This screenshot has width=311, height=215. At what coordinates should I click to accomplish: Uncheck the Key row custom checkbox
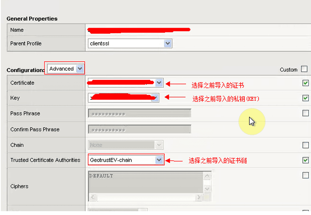coord(305,98)
